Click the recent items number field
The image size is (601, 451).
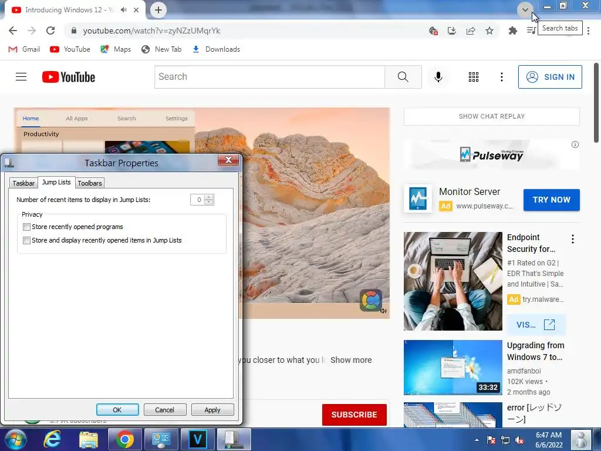click(x=198, y=200)
